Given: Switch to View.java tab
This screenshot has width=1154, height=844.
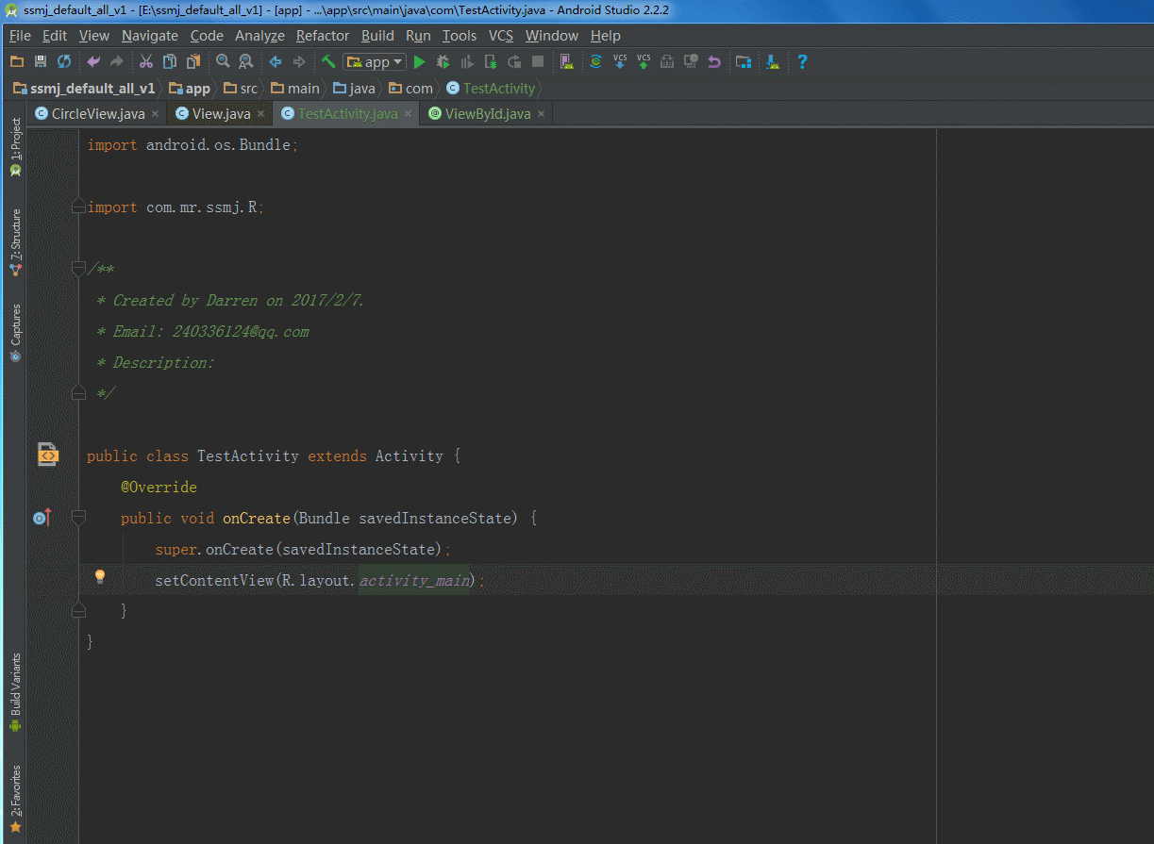Looking at the screenshot, I should click(x=222, y=113).
